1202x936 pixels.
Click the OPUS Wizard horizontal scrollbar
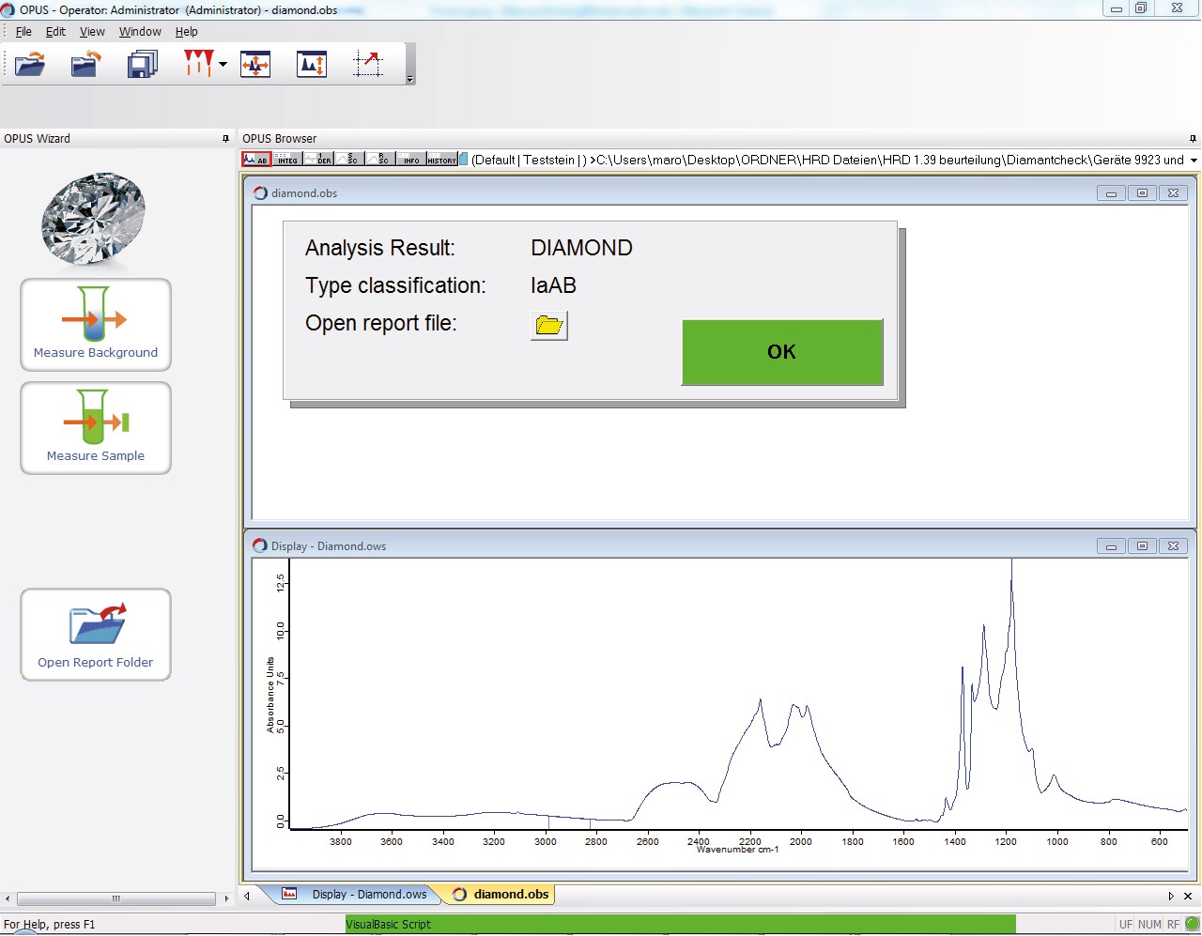116,898
